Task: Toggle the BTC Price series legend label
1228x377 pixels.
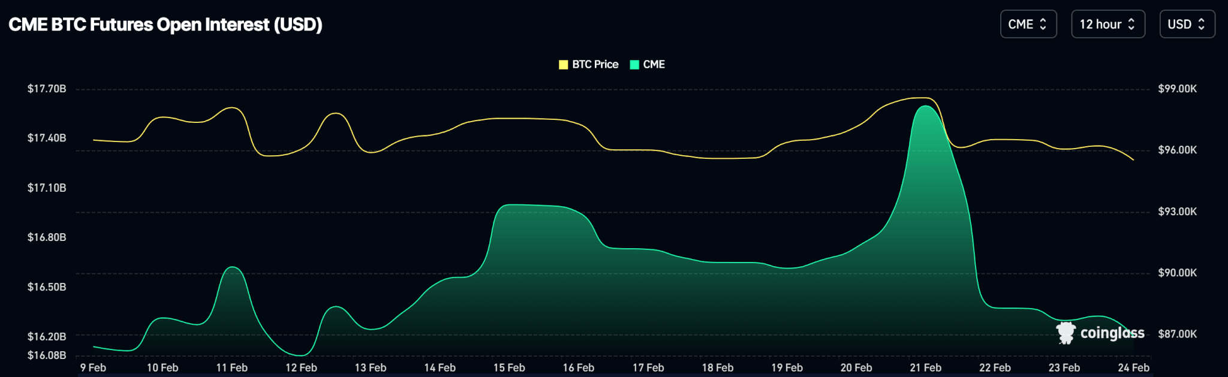Action: (595, 65)
